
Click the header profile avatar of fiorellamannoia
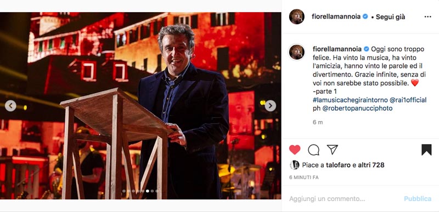(297, 17)
